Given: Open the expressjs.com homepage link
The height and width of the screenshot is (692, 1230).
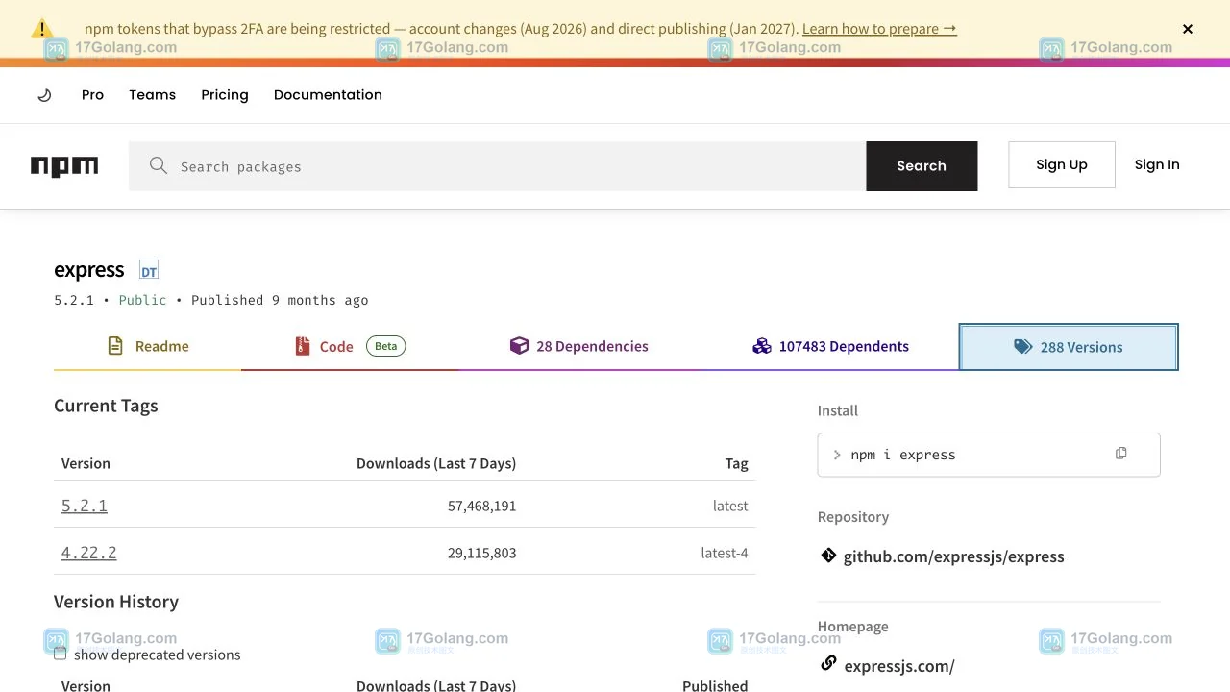Looking at the screenshot, I should point(899,666).
